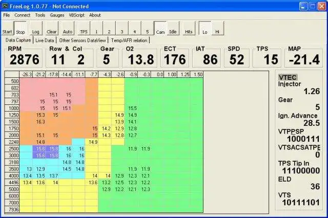Click the TPS Tip In value 11100000
The height and width of the screenshot is (218, 328).
301,170
